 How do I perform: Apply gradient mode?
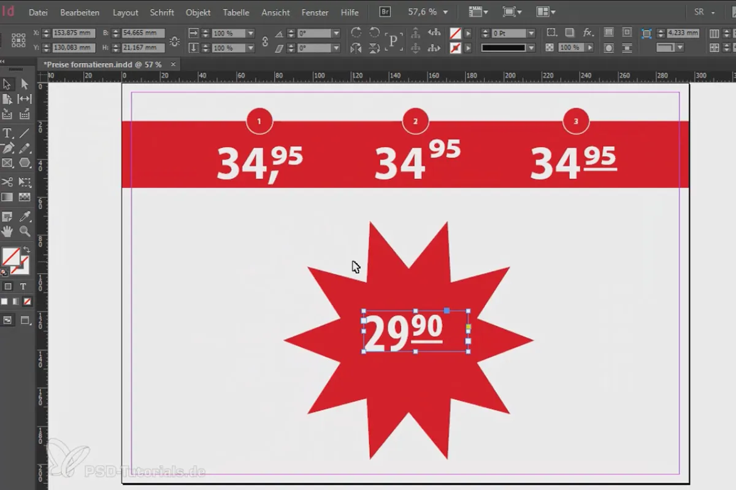15,301
